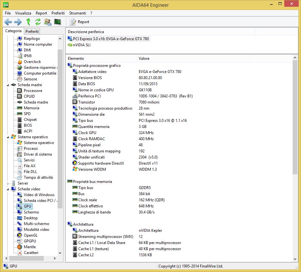
Task: Click the details pane scroll-down arrow
Action: tap(295, 258)
